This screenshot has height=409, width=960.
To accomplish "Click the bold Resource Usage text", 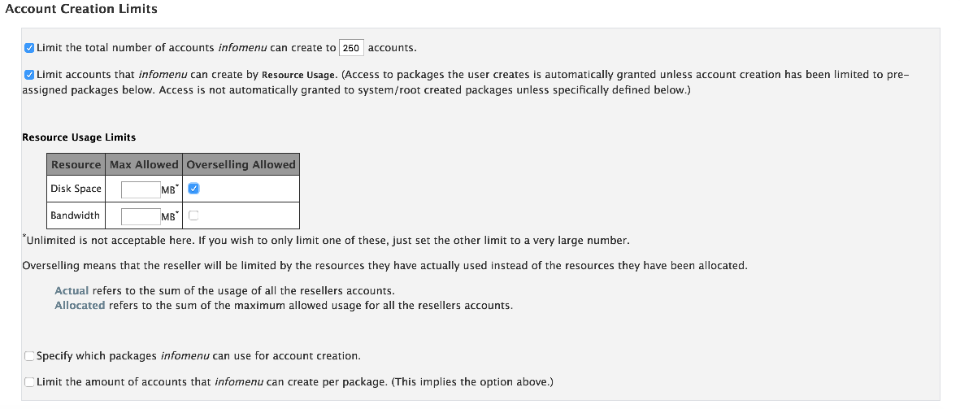I will 298,75.
